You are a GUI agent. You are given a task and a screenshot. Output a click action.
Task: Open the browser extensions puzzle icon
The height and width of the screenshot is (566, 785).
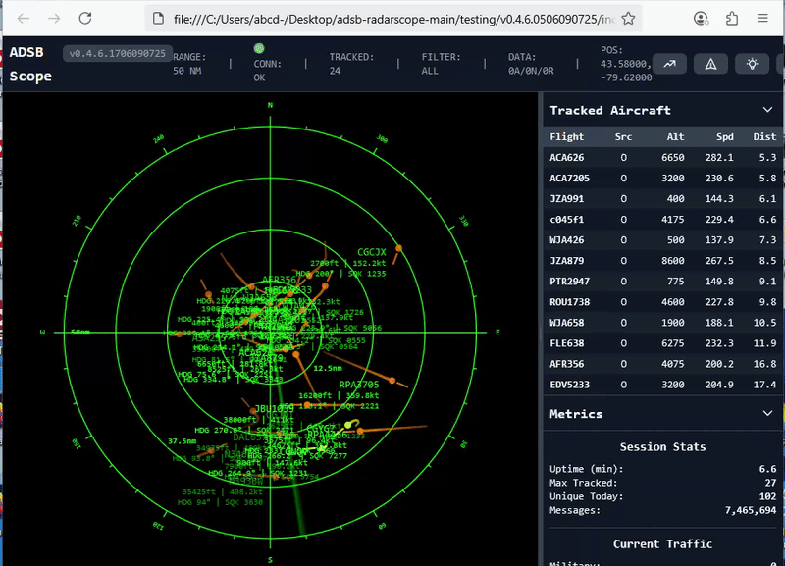pyautogui.click(x=731, y=19)
